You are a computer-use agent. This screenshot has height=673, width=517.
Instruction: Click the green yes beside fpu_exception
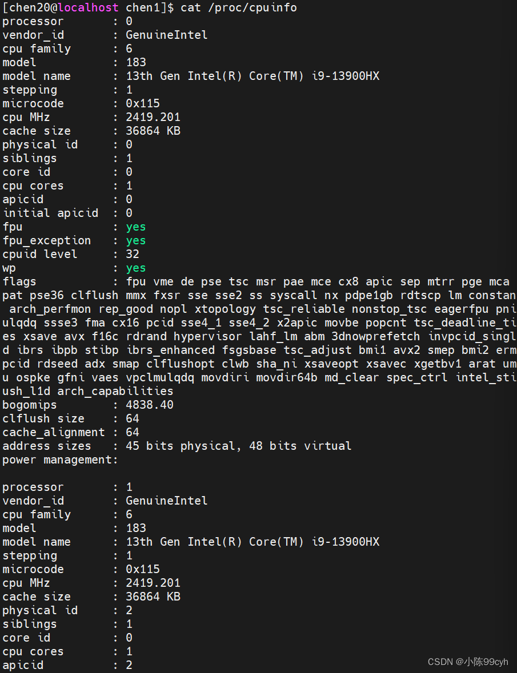(136, 240)
